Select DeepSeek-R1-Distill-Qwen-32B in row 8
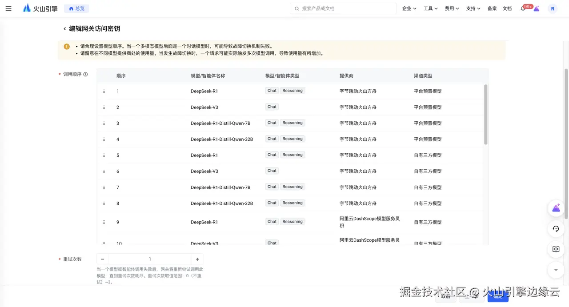This screenshot has width=569, height=307. click(222, 203)
